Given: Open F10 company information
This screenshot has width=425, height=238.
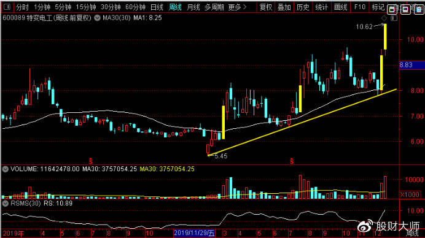Looking at the screenshot, I should 360,7.
